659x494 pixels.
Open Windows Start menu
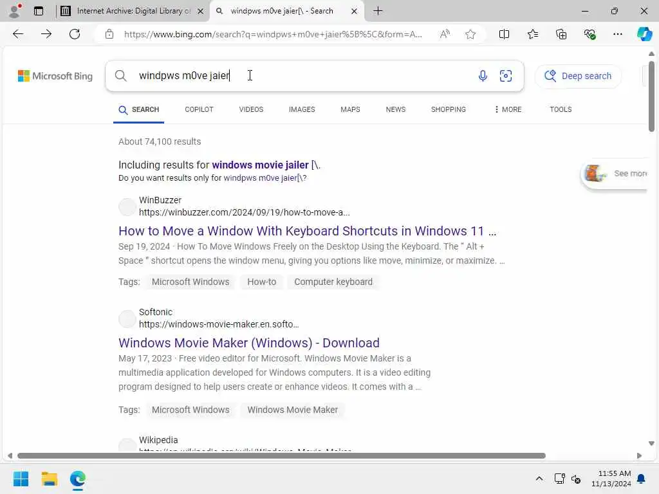21,479
